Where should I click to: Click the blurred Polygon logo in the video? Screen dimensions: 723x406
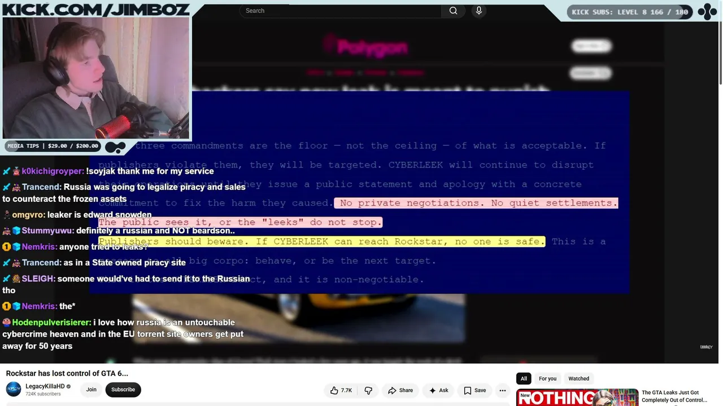(x=366, y=47)
